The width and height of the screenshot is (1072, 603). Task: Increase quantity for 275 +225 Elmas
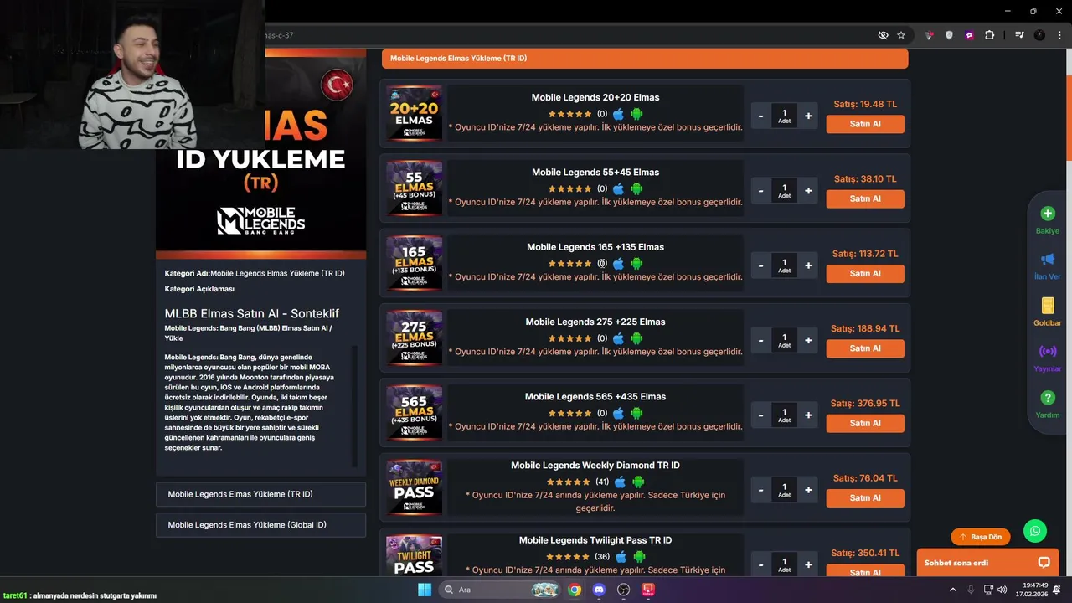808,340
